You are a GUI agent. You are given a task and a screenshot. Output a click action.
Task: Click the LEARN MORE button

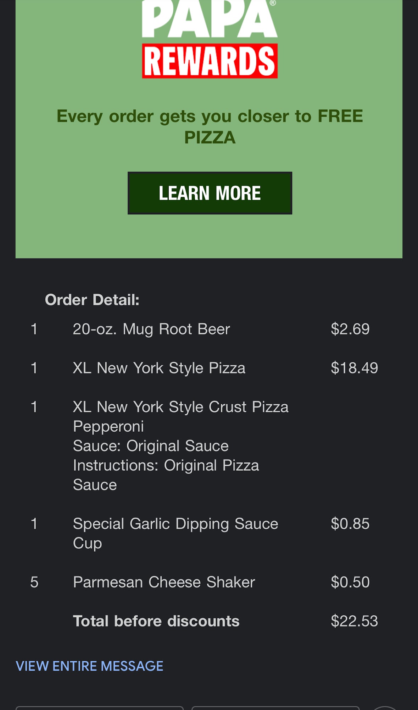[x=209, y=193]
